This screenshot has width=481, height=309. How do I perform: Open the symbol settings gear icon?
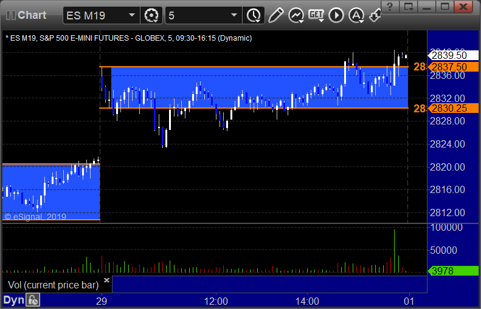(x=151, y=15)
